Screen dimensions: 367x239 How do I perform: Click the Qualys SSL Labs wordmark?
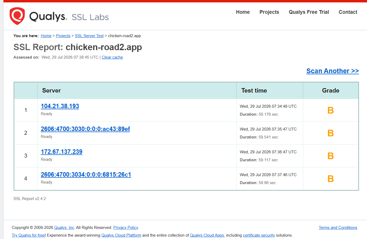(x=69, y=16)
